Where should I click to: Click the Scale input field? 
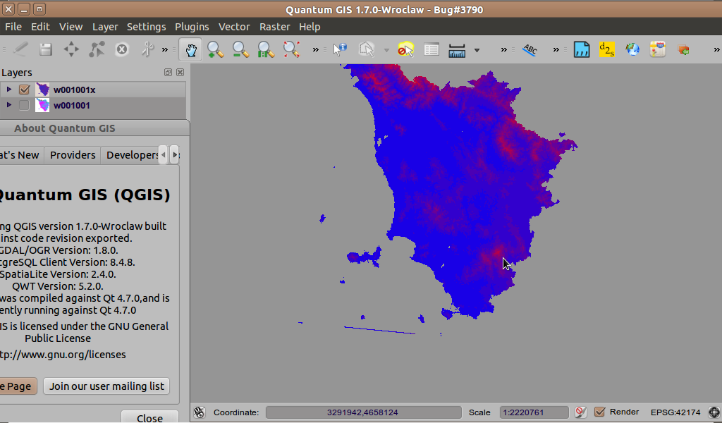pyautogui.click(x=534, y=412)
